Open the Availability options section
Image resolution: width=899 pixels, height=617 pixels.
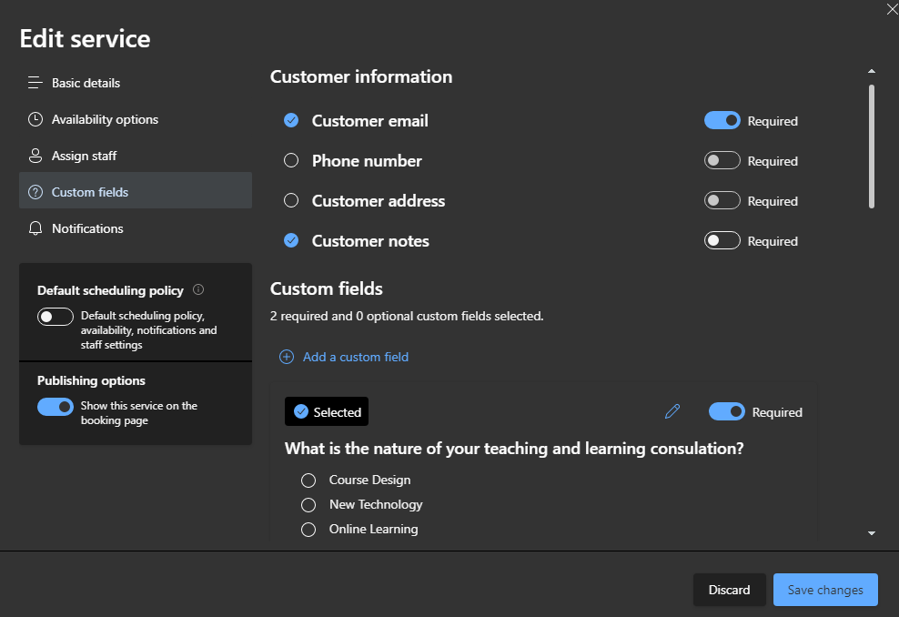tap(105, 119)
